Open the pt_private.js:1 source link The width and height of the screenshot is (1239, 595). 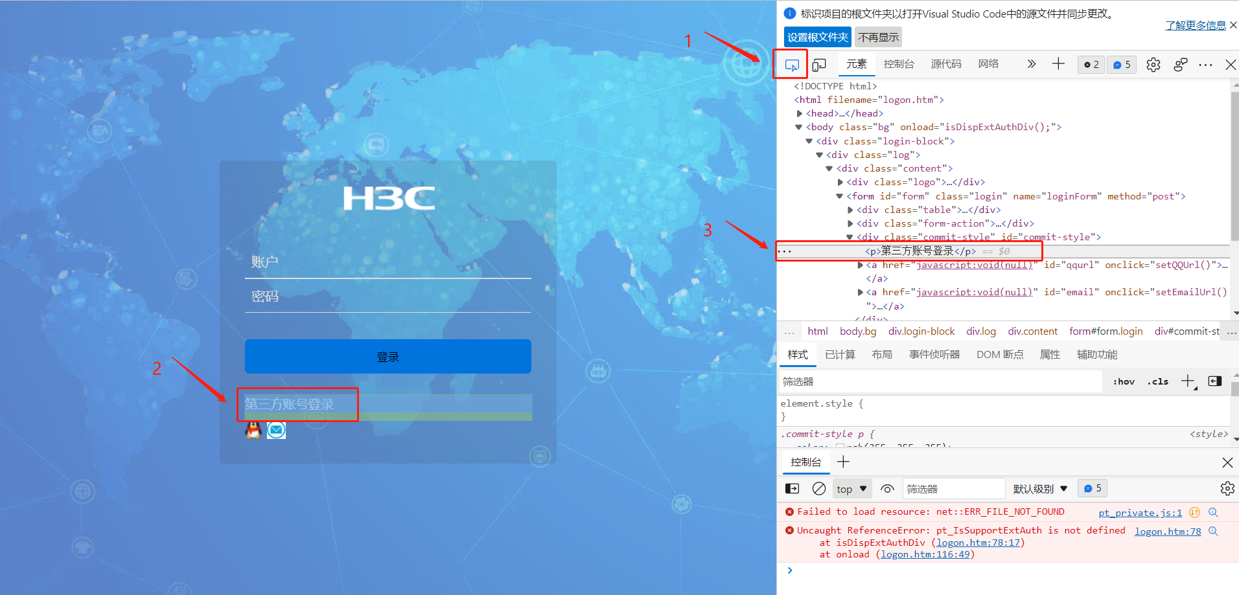pyautogui.click(x=1140, y=513)
